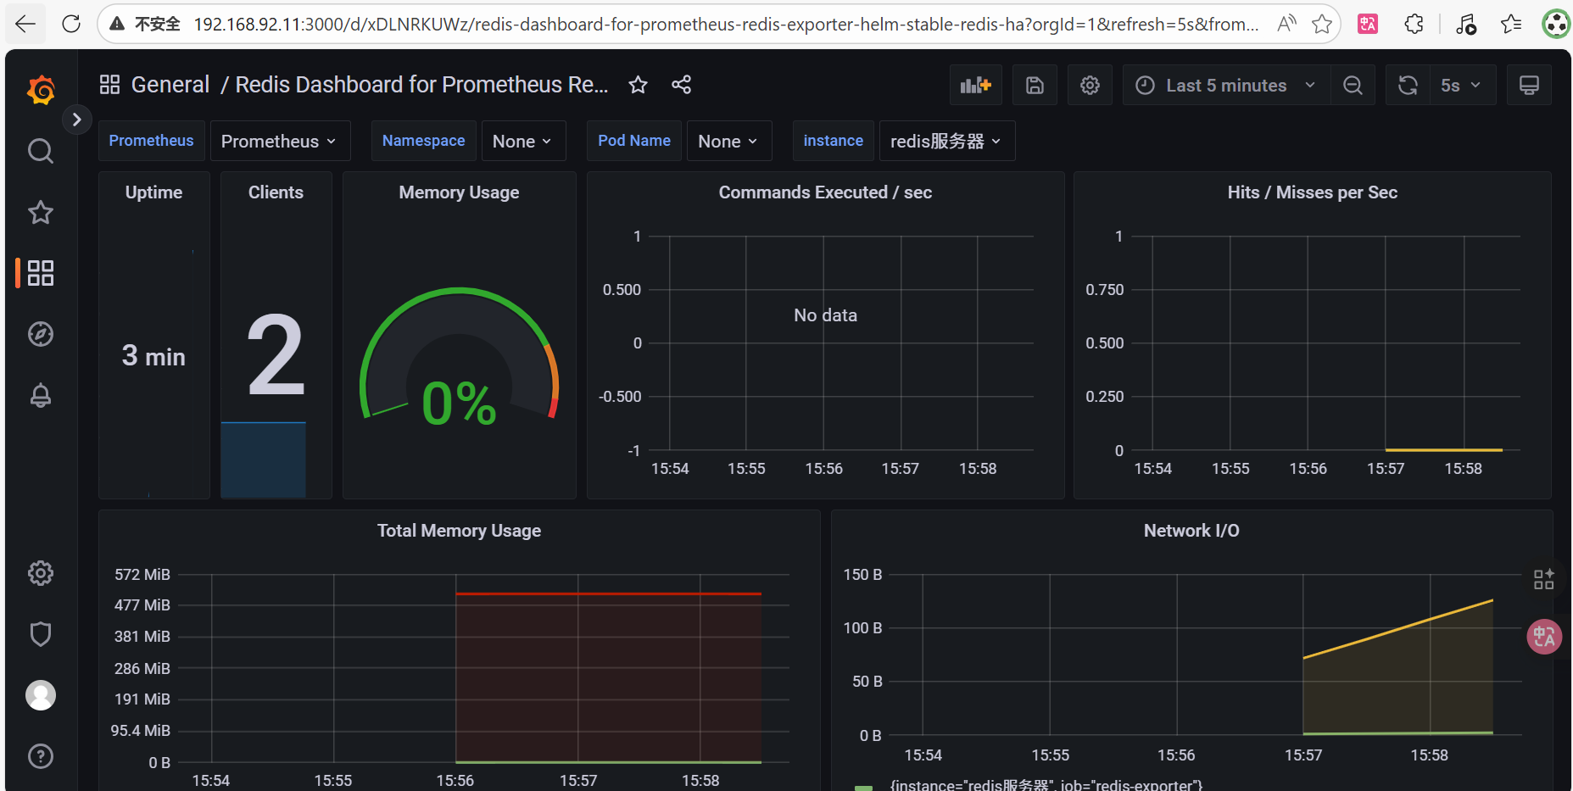
Task: Click the Clients value 2
Action: [276, 354]
